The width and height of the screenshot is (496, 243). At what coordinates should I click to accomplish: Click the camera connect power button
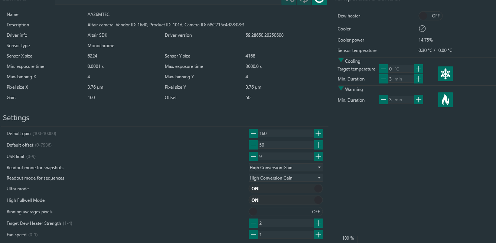point(319,1)
